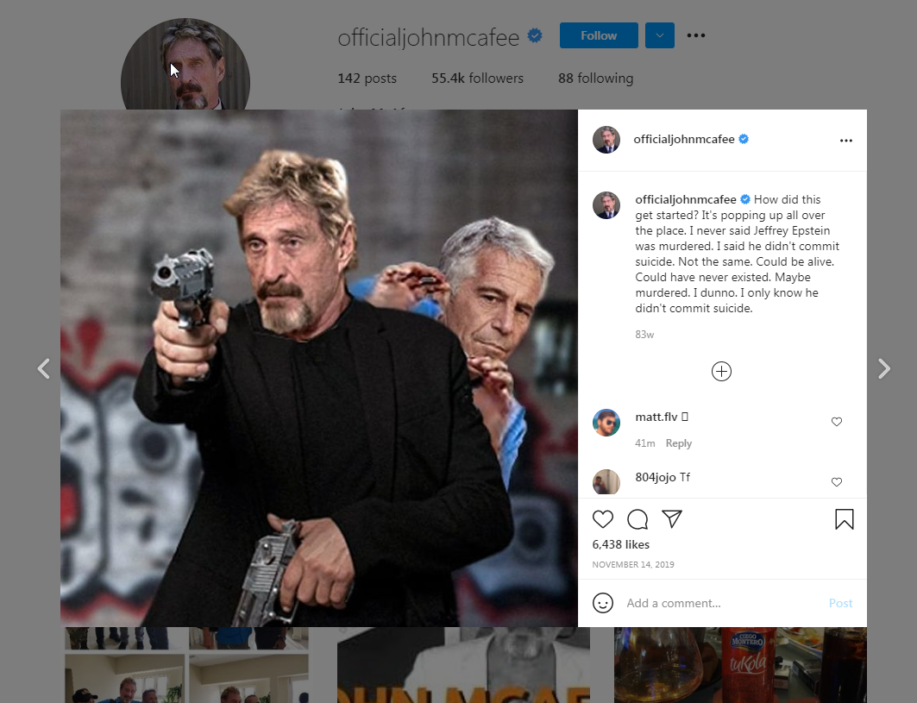
Task: View the 6,438 likes list
Action: pos(620,544)
